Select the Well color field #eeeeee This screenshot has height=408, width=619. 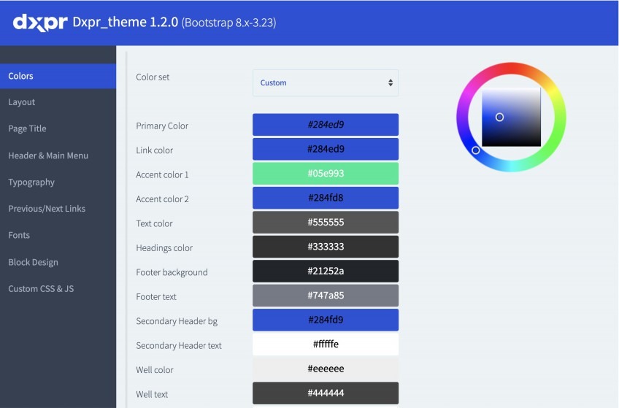(326, 369)
